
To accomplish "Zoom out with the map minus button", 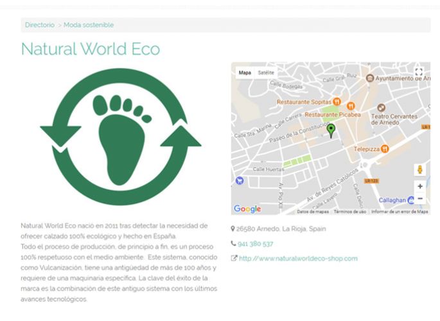I will point(420,198).
